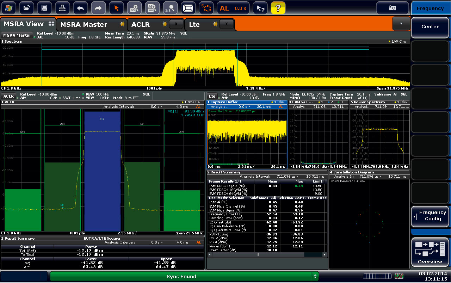Expand the Sync Found status bar dropdown
Screen dimensions: 451x283
(315, 276)
